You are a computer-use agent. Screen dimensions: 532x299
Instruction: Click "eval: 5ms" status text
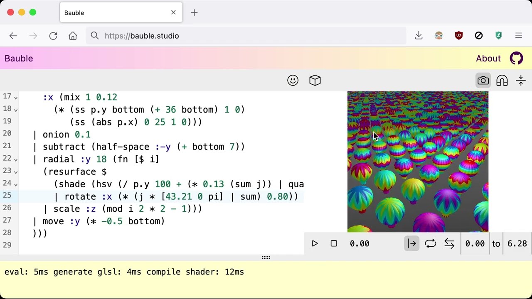(26, 272)
